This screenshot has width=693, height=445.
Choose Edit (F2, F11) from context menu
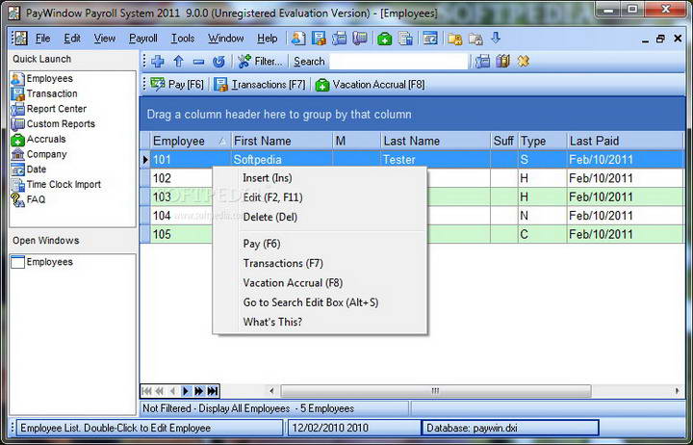pos(320,197)
